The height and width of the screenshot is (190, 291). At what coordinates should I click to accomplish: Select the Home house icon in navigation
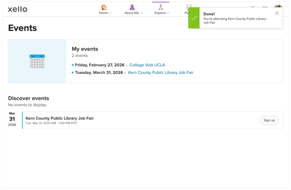coord(103,7)
